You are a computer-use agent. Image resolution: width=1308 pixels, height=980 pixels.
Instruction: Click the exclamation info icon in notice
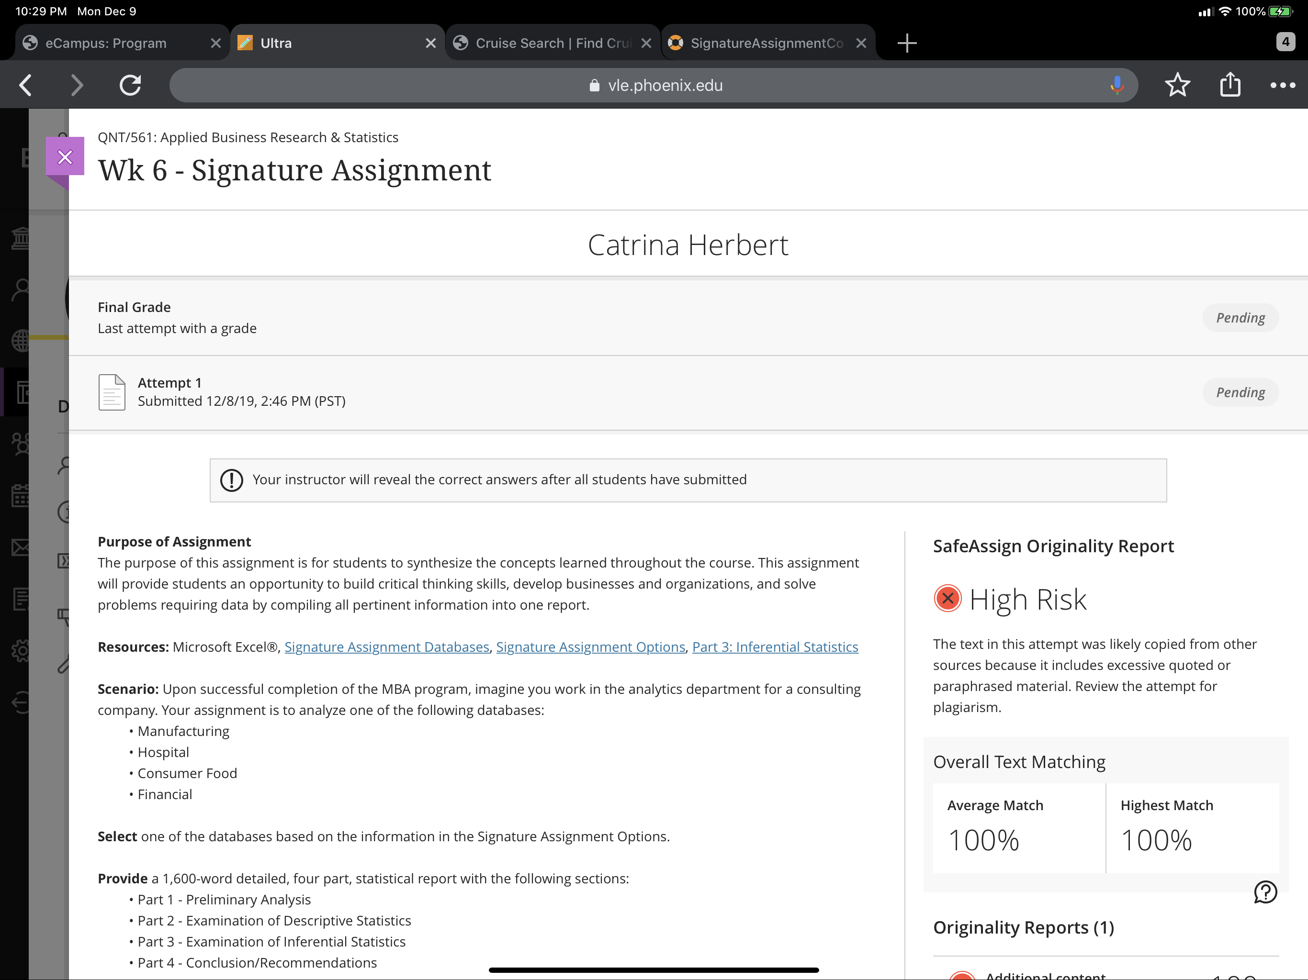(231, 480)
